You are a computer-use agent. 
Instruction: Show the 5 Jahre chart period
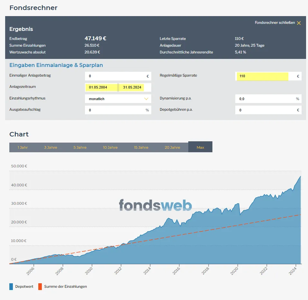[80, 147]
